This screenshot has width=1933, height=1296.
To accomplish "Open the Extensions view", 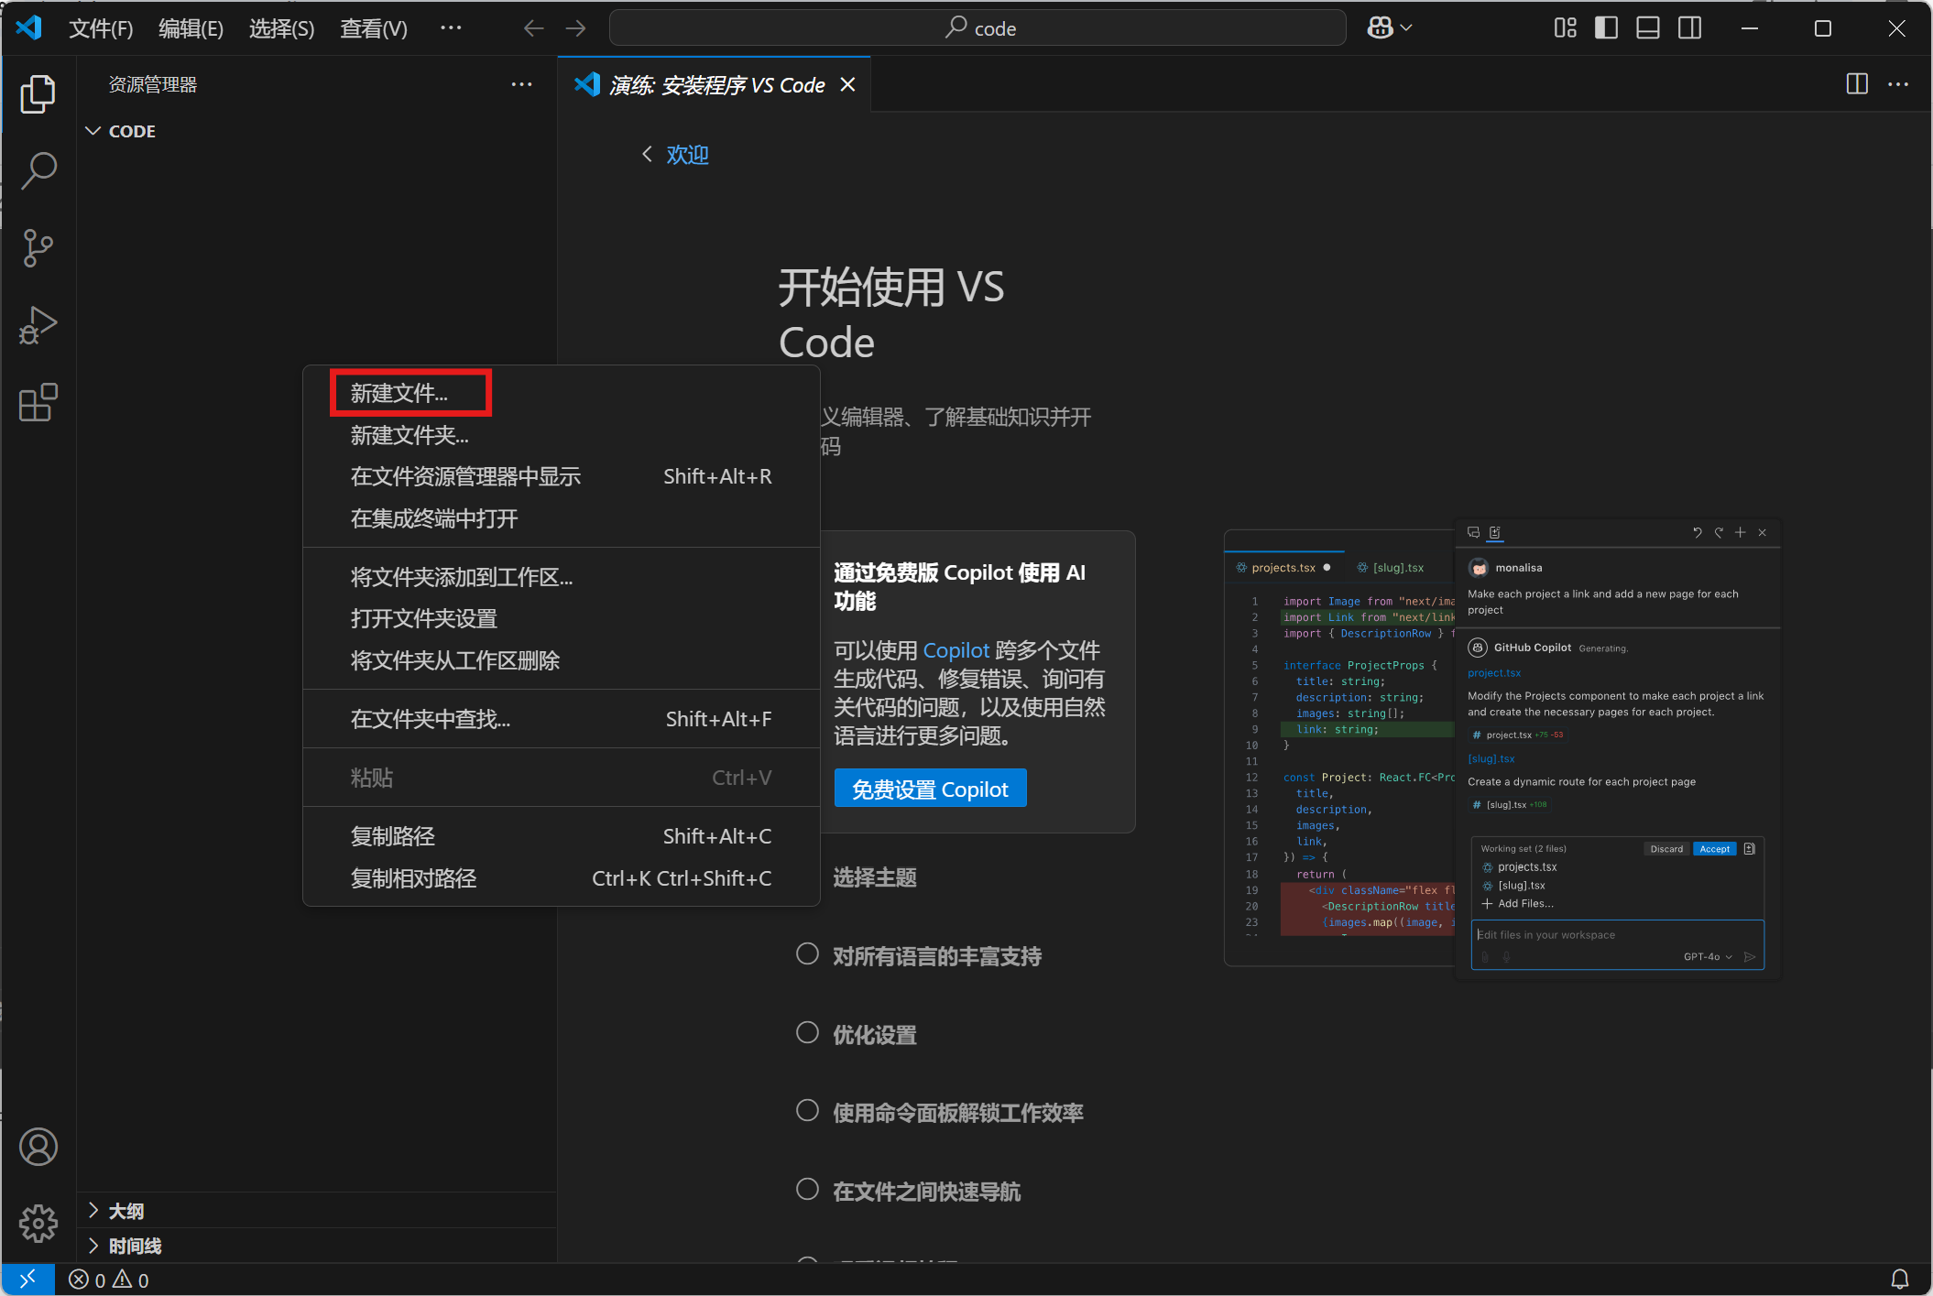I will click(x=38, y=402).
